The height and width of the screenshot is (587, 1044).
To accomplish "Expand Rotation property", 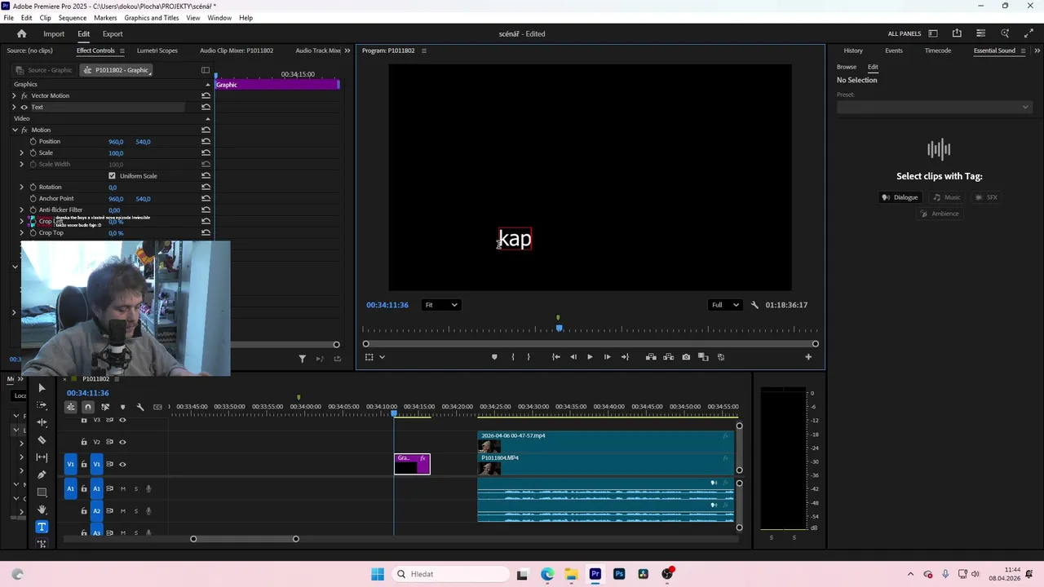I will pyautogui.click(x=22, y=188).
